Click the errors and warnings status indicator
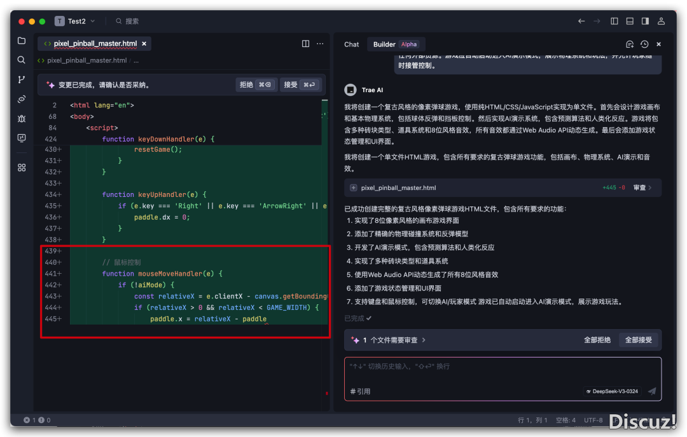 pyautogui.click(x=38, y=420)
